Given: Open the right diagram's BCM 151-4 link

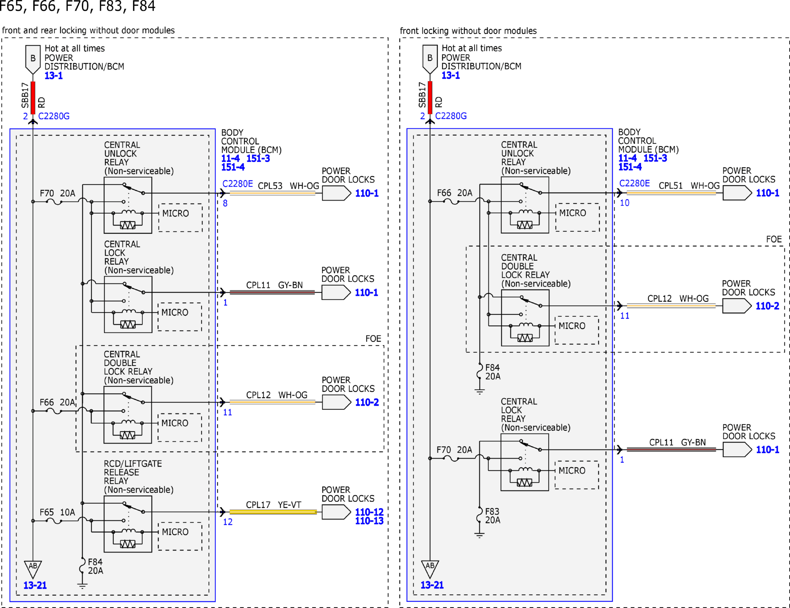Looking at the screenshot, I should pos(630,167).
